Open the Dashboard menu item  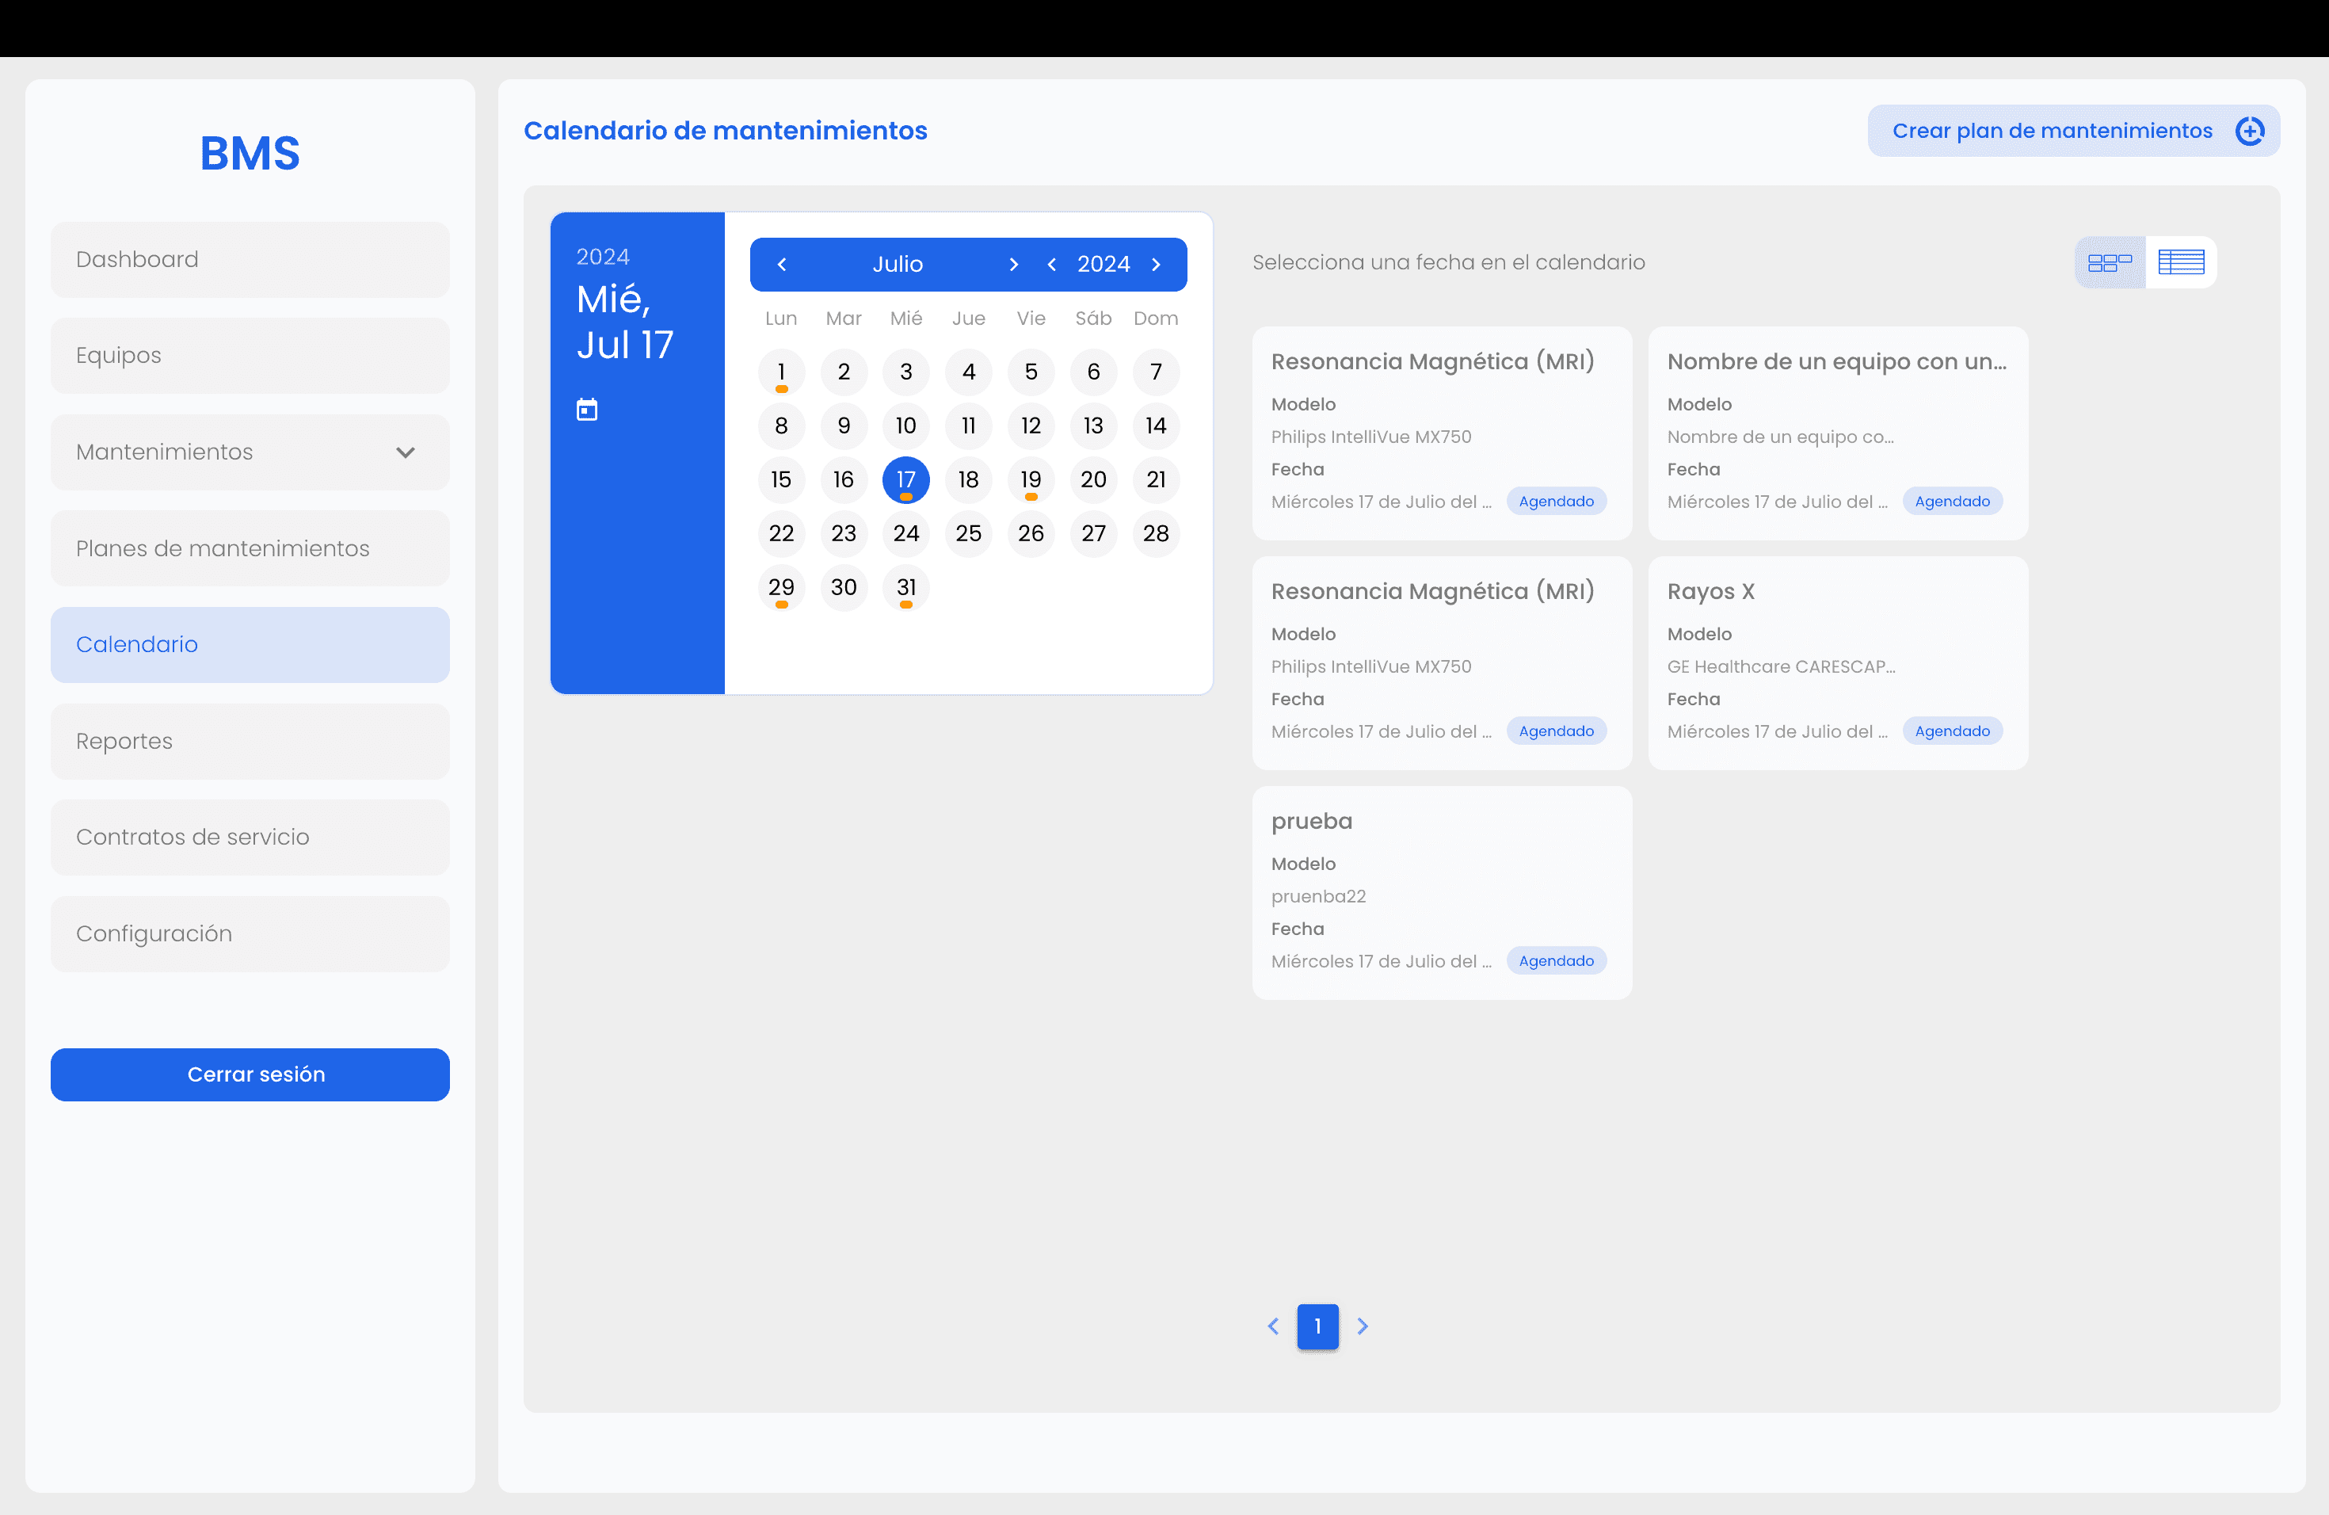[250, 259]
